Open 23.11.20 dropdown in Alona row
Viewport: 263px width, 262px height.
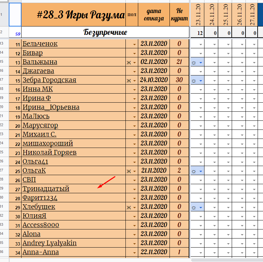point(201,235)
